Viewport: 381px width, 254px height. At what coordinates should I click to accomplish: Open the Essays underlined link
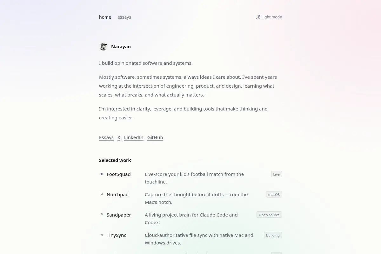click(x=106, y=137)
